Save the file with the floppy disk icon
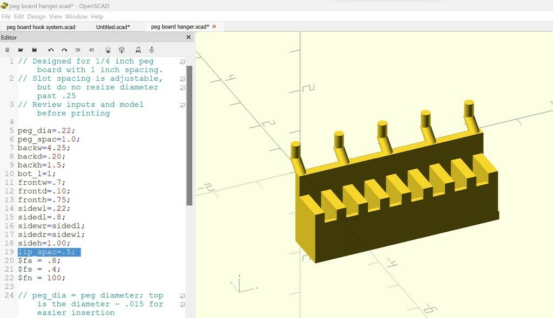The height and width of the screenshot is (318, 553). tap(35, 50)
